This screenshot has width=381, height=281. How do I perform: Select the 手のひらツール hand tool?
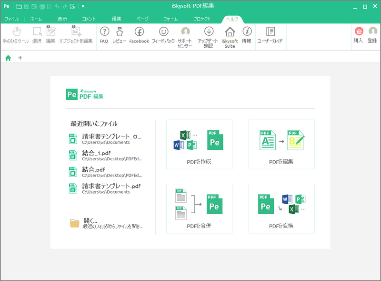click(x=16, y=35)
